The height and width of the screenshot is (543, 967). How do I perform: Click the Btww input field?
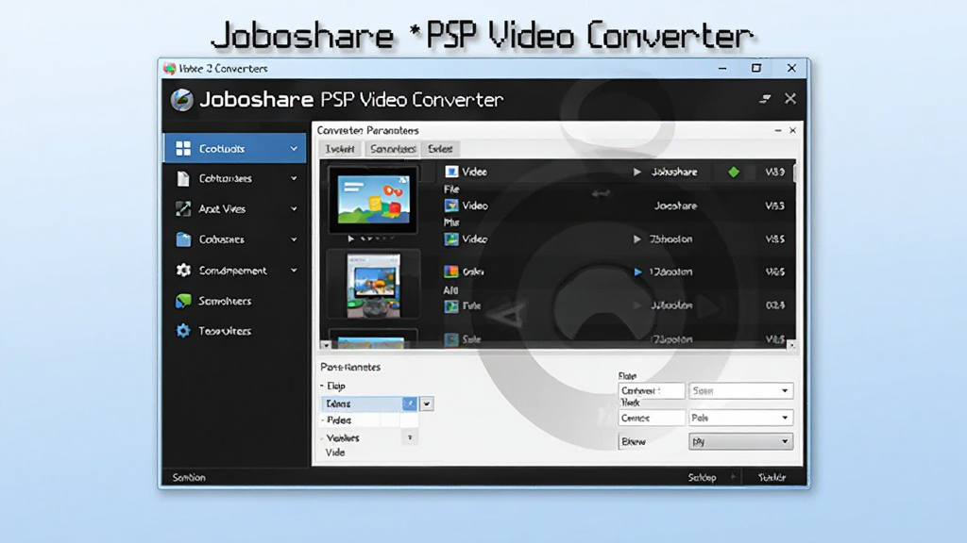pyautogui.click(x=652, y=441)
